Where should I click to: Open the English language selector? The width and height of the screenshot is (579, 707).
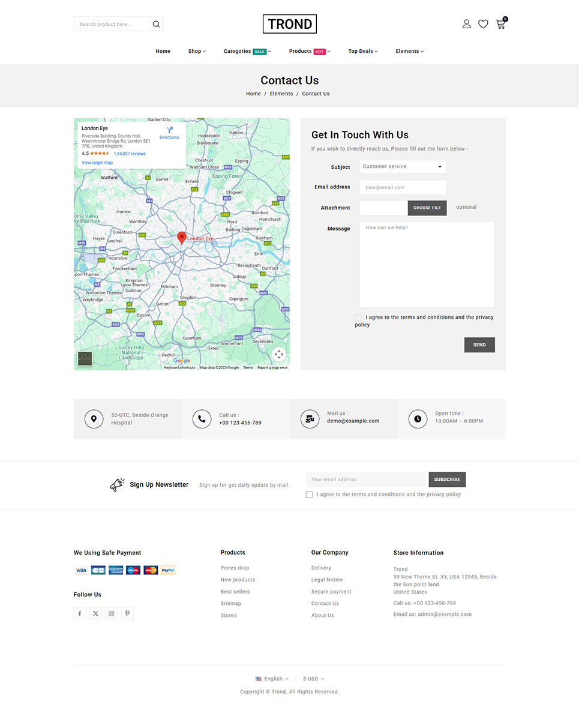pyautogui.click(x=272, y=679)
